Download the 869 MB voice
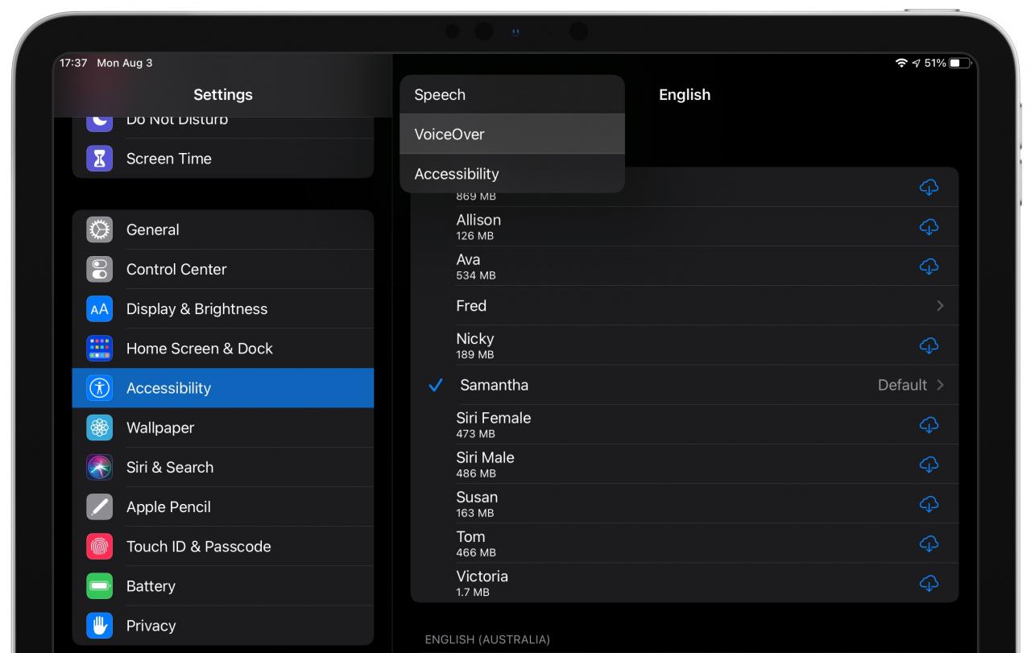 pos(929,188)
